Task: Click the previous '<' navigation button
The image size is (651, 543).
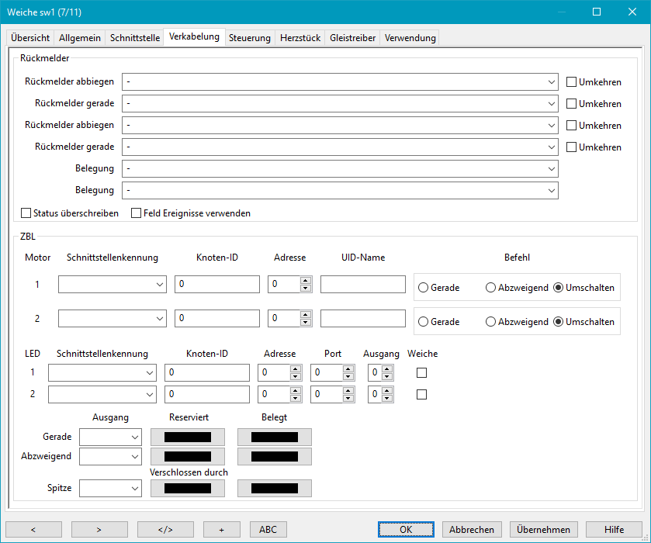Action: pyautogui.click(x=33, y=529)
